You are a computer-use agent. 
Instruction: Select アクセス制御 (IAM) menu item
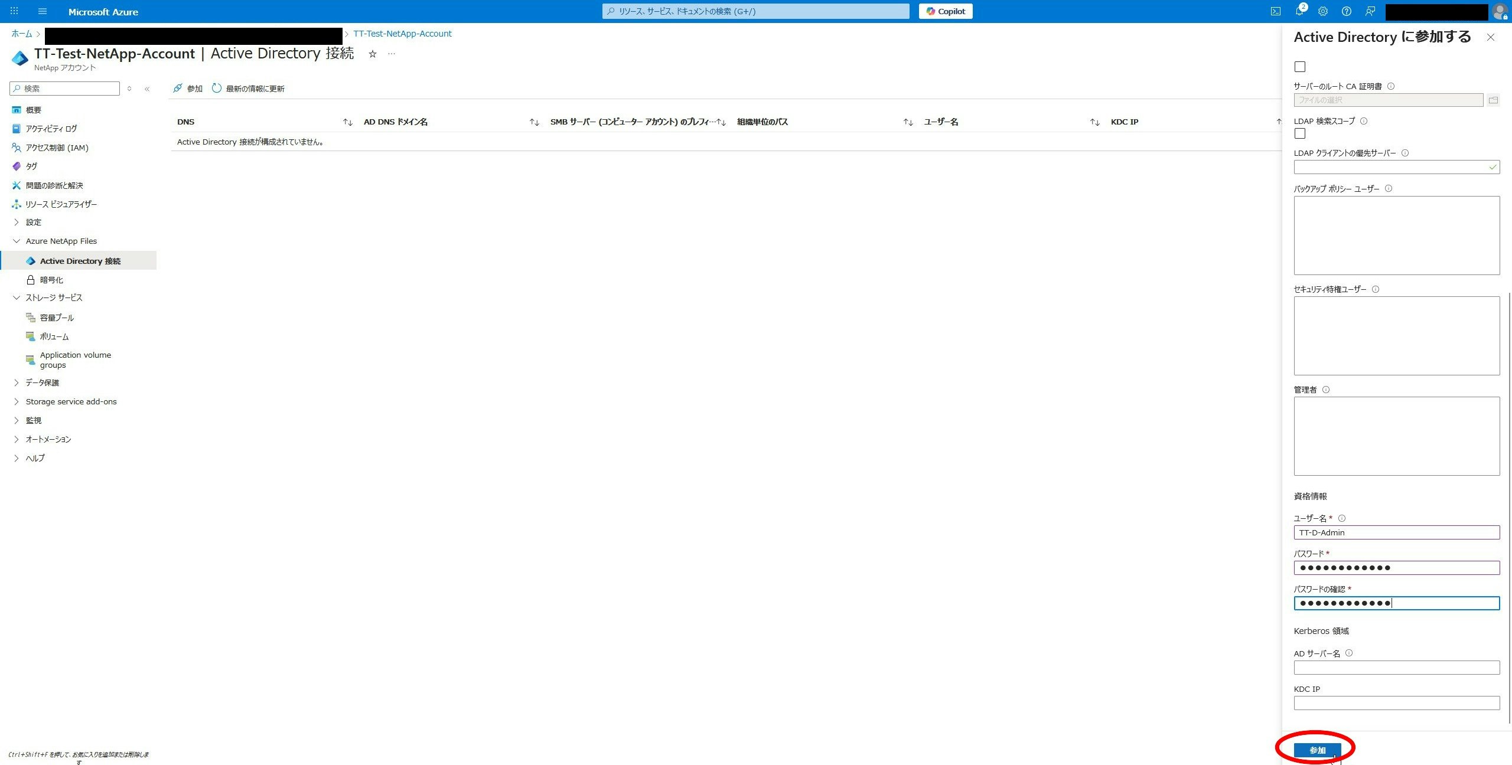pyautogui.click(x=57, y=148)
